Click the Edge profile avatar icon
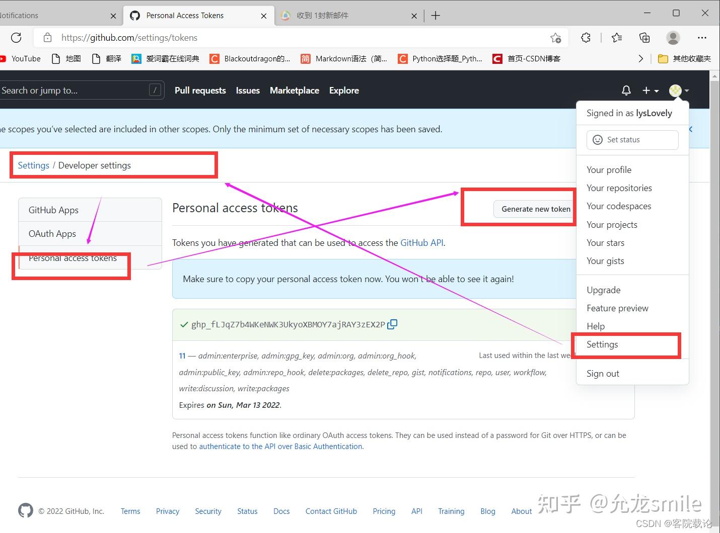Viewport: 720px width, 533px height. tap(673, 38)
